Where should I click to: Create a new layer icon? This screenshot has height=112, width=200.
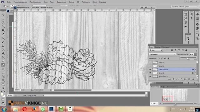[x=189, y=79]
